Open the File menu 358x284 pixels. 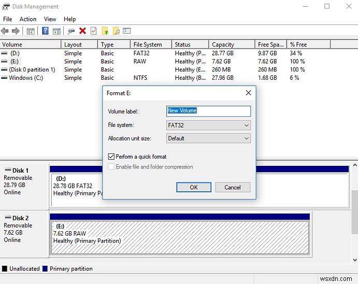pos(8,19)
